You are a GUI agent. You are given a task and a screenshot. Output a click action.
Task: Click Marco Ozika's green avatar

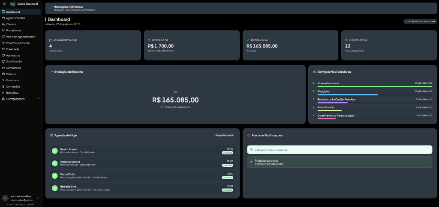coord(54,176)
